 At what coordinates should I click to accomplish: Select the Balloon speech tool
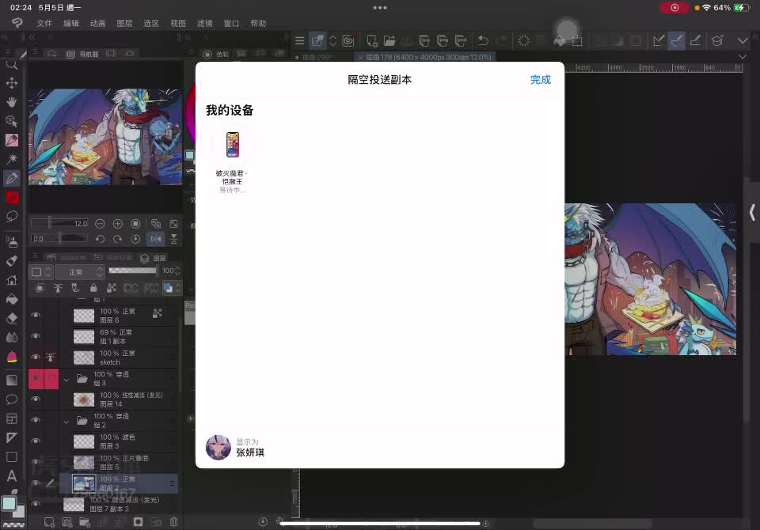[12, 399]
